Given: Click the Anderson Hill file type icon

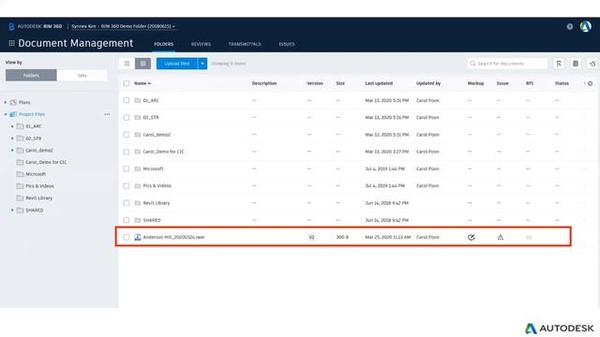Looking at the screenshot, I should tap(138, 237).
